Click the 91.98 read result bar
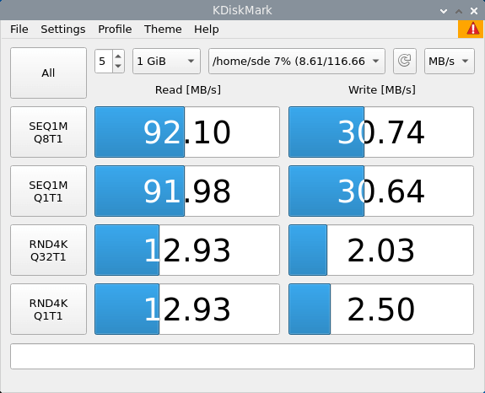 pyautogui.click(x=187, y=191)
